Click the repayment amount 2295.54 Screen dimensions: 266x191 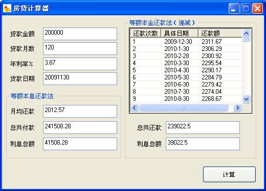[212, 63]
